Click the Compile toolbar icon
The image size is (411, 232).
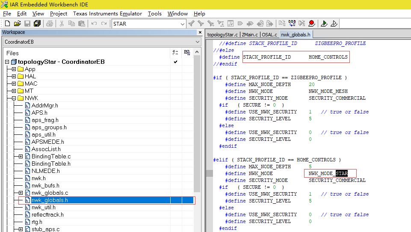282,24
